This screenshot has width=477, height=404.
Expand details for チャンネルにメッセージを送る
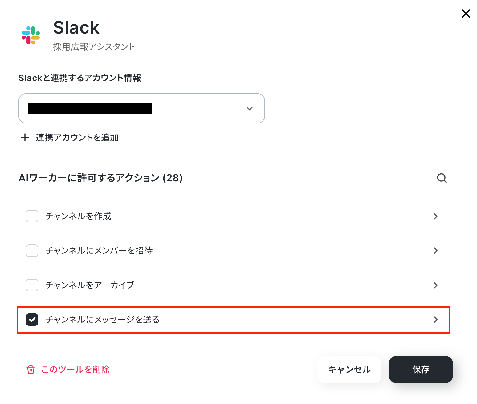coord(436,320)
